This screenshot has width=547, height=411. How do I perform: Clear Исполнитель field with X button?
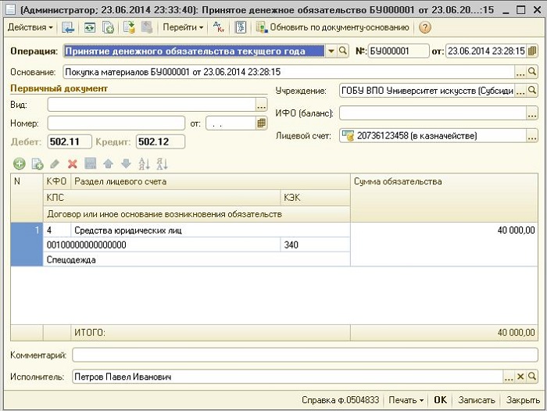(x=520, y=377)
